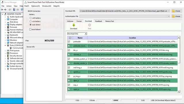Image resolution: width=184 pixels, height=104 pixels.
Task: Click the Monitors icon in Device Manager
Action: (8, 40)
